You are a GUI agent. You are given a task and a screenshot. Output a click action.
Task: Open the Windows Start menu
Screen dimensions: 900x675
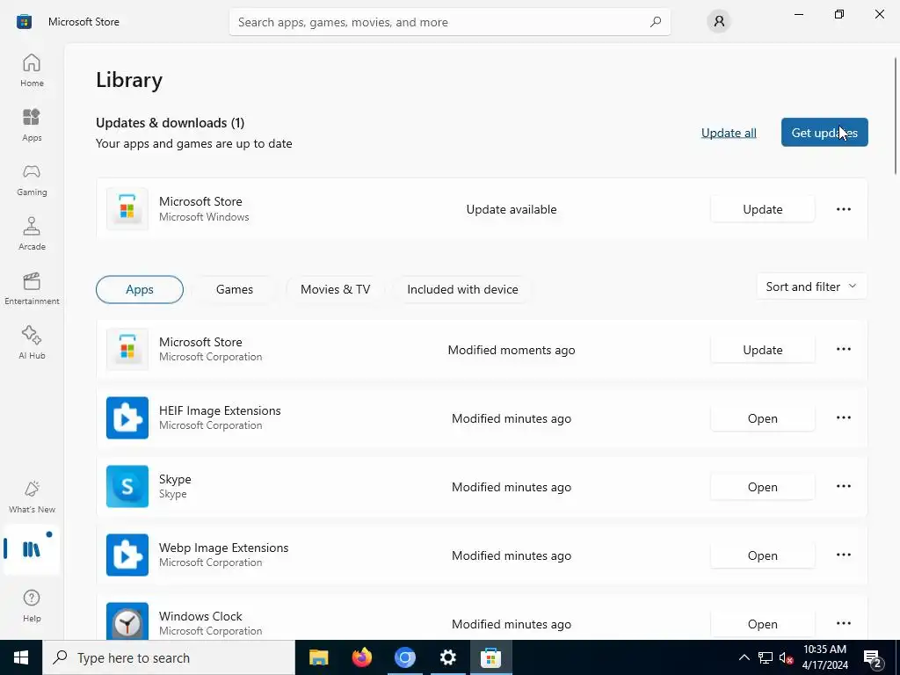[21, 657]
